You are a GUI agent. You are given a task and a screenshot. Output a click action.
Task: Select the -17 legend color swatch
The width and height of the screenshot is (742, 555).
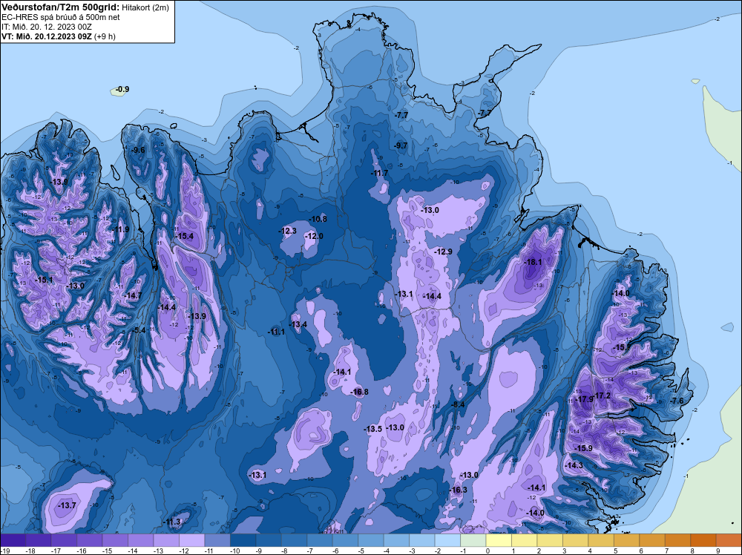[64, 540]
